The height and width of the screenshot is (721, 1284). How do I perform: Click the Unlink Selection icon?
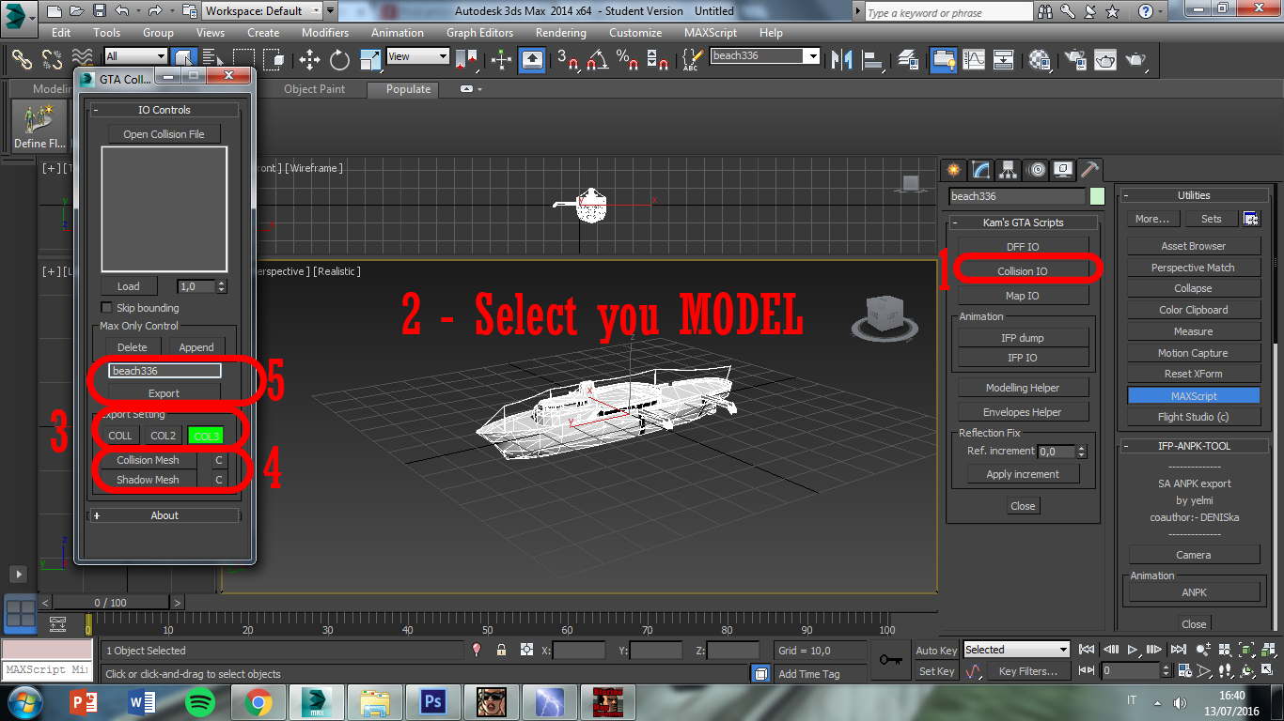point(52,58)
